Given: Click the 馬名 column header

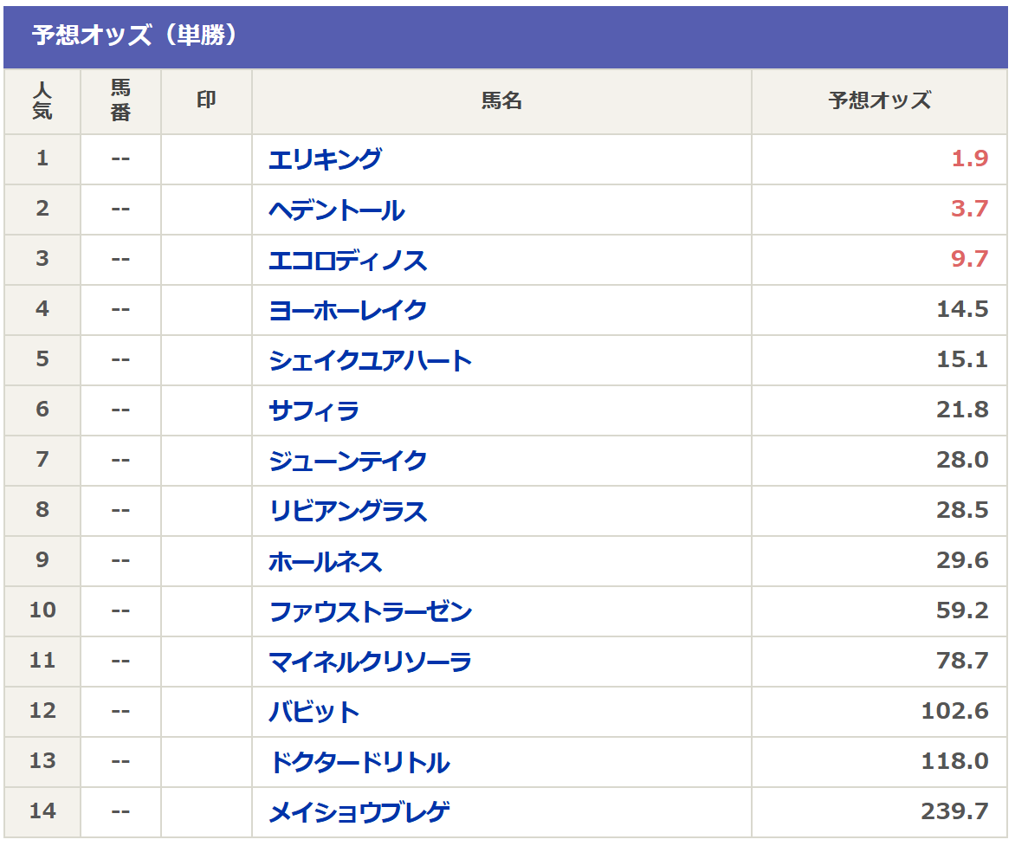Looking at the screenshot, I should [x=501, y=100].
